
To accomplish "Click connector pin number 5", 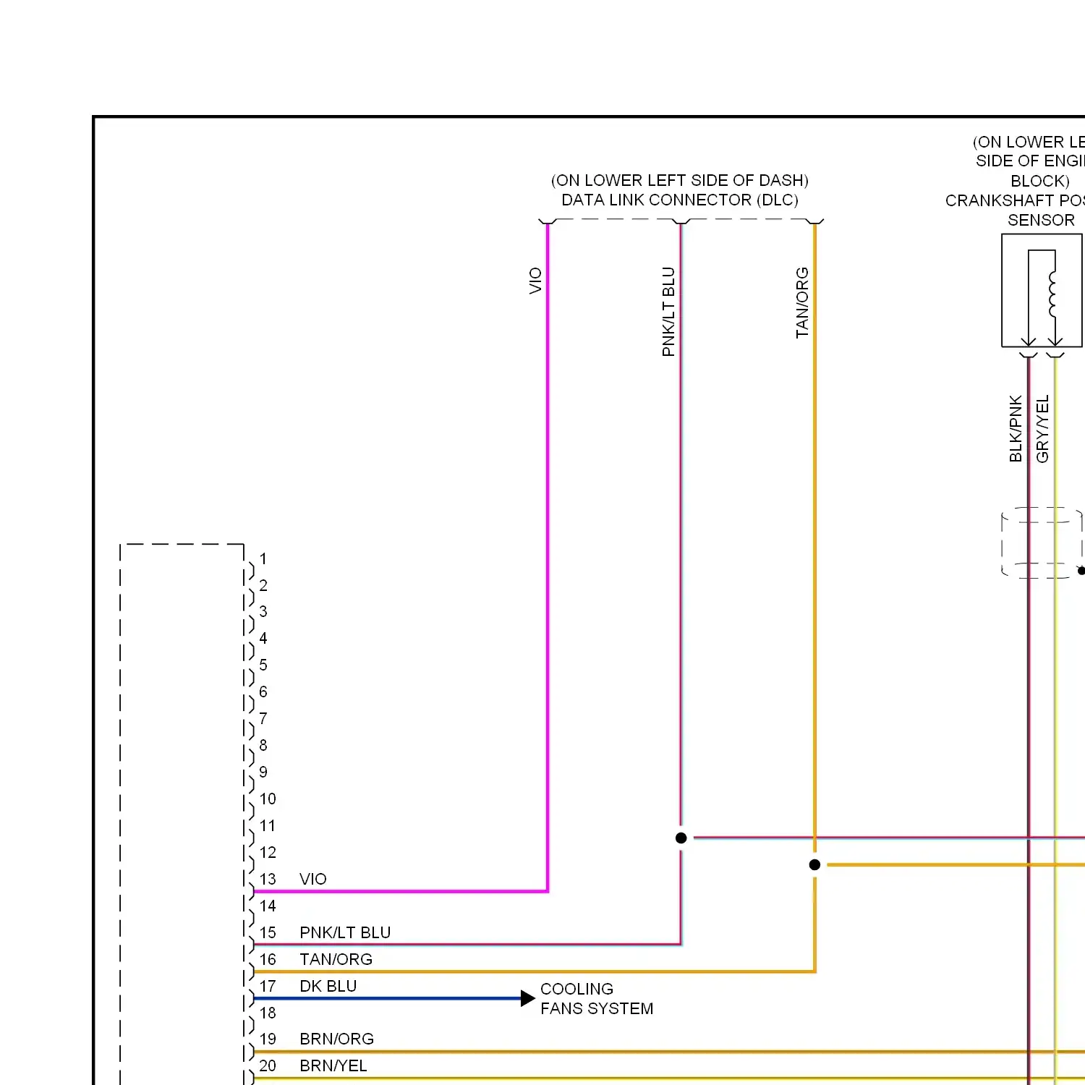I will pos(263,664).
